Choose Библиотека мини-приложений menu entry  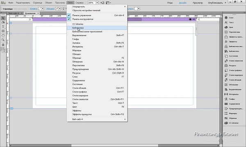click(97, 31)
